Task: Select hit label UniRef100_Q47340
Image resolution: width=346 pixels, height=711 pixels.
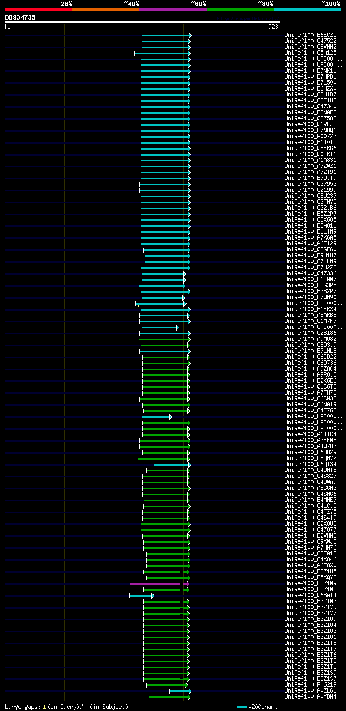Action: pos(311,106)
